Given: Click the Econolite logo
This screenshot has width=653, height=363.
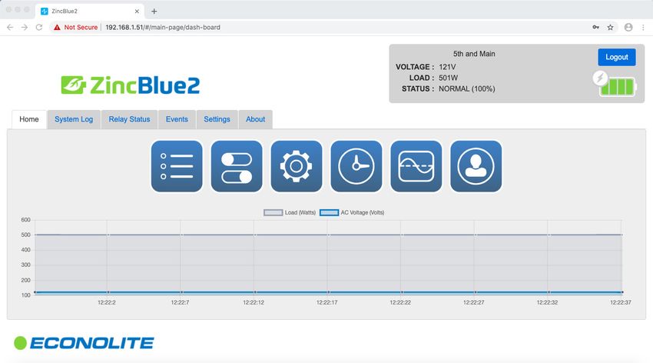Looking at the screenshot, I should (x=85, y=343).
